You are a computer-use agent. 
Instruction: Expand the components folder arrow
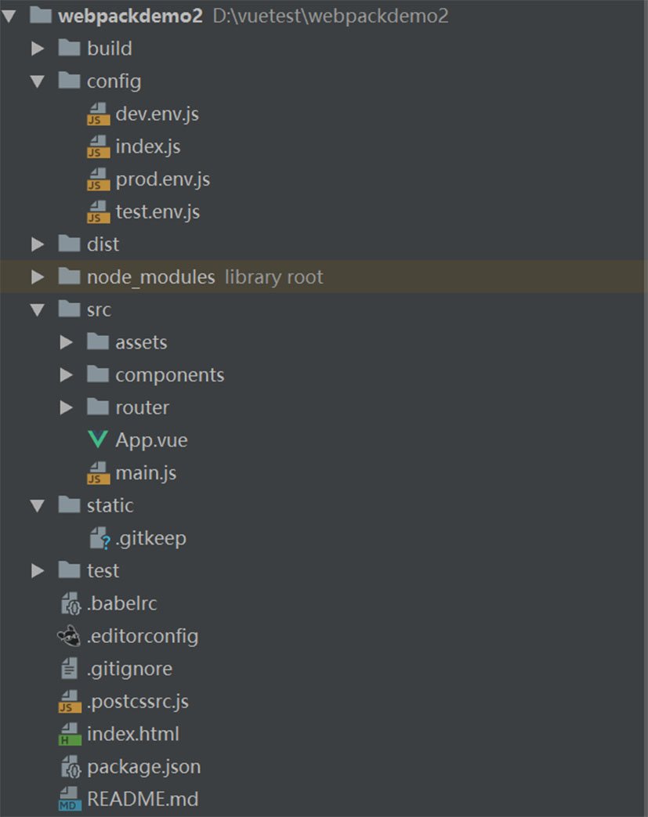(x=66, y=375)
